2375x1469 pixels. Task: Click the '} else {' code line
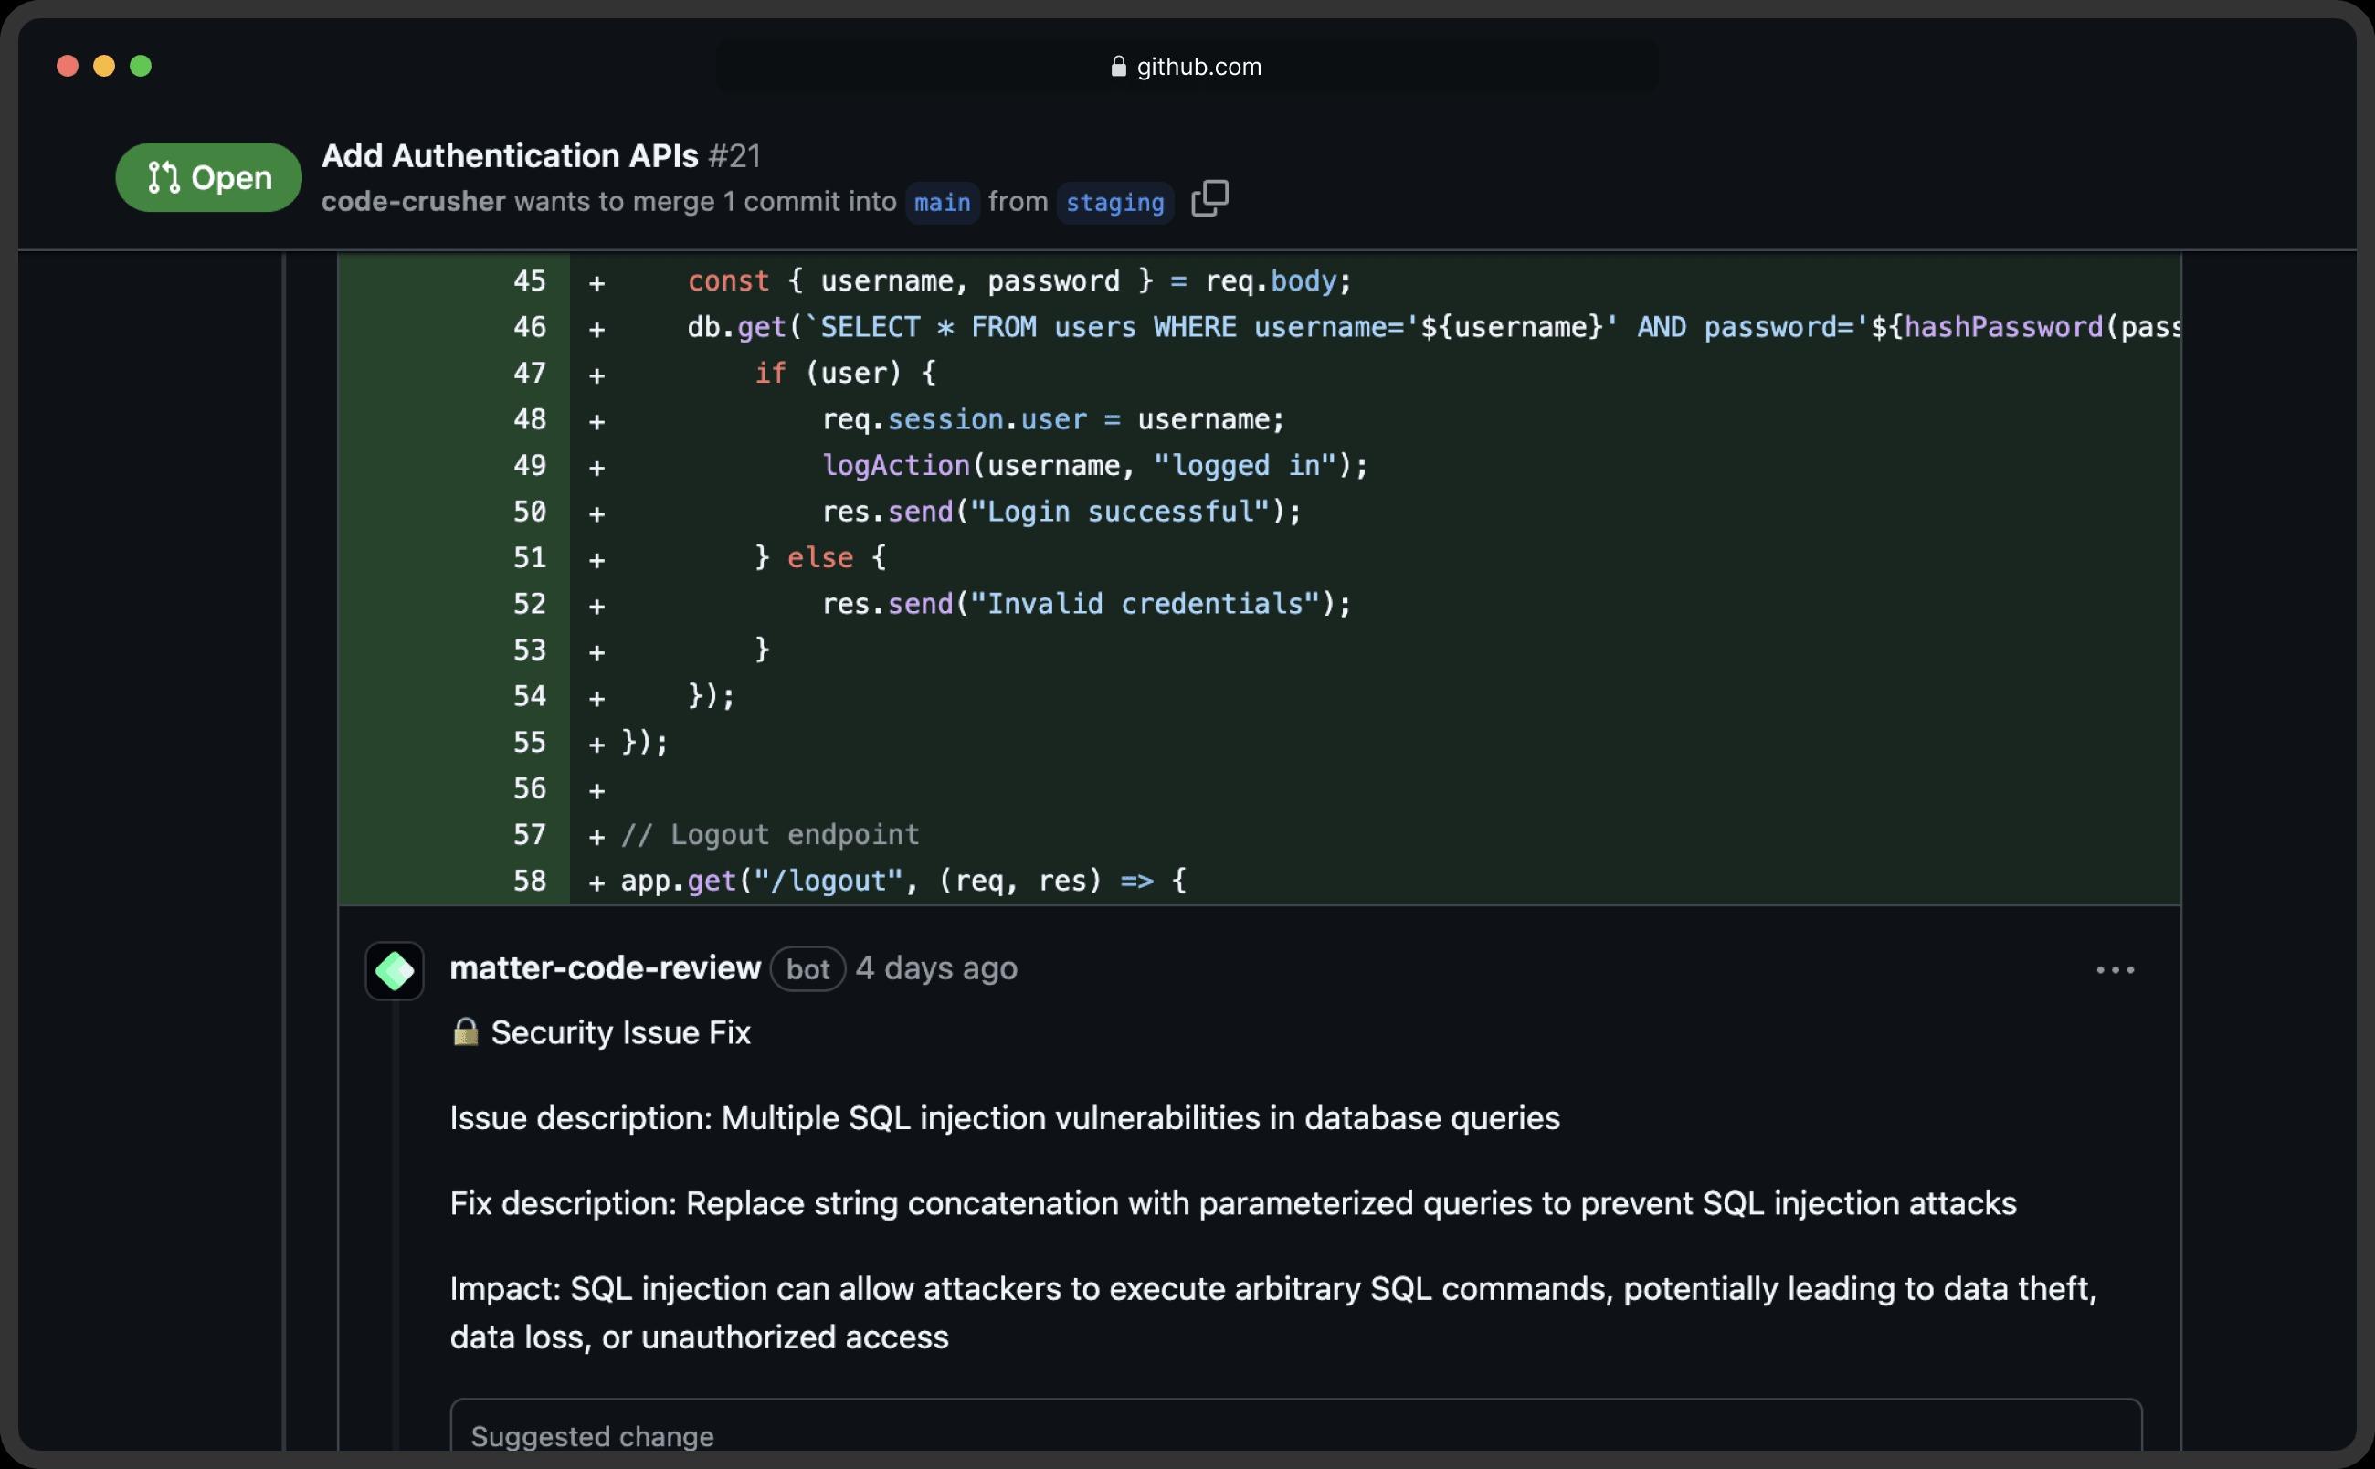coord(821,557)
